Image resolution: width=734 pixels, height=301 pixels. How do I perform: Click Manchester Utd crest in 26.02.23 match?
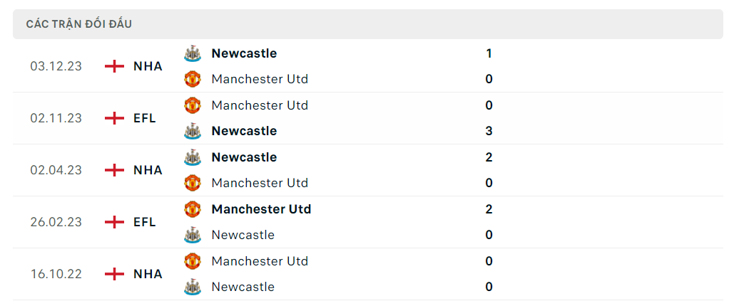click(x=193, y=209)
